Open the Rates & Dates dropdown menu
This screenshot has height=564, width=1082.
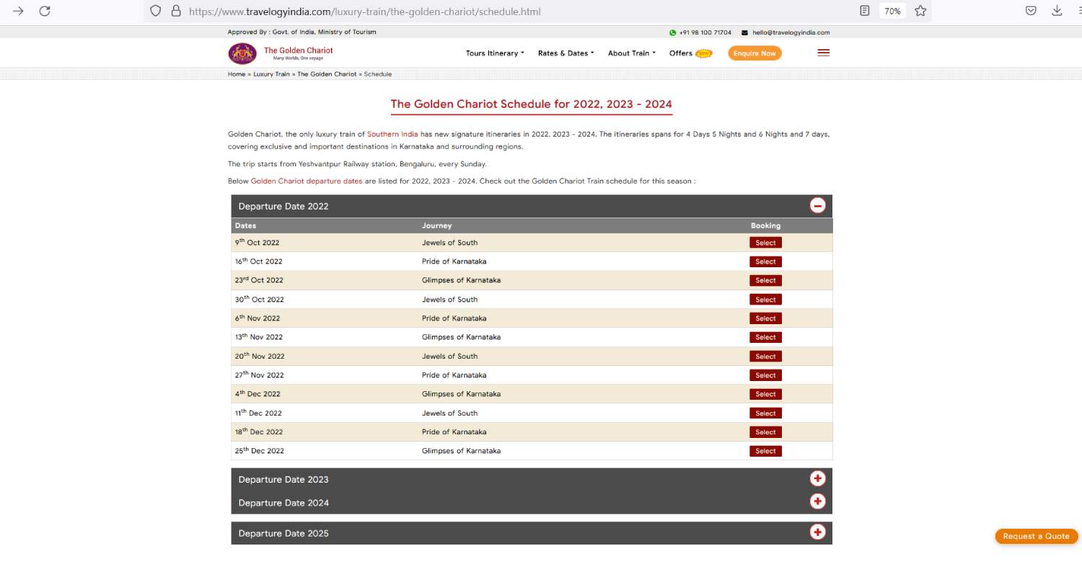tap(566, 53)
